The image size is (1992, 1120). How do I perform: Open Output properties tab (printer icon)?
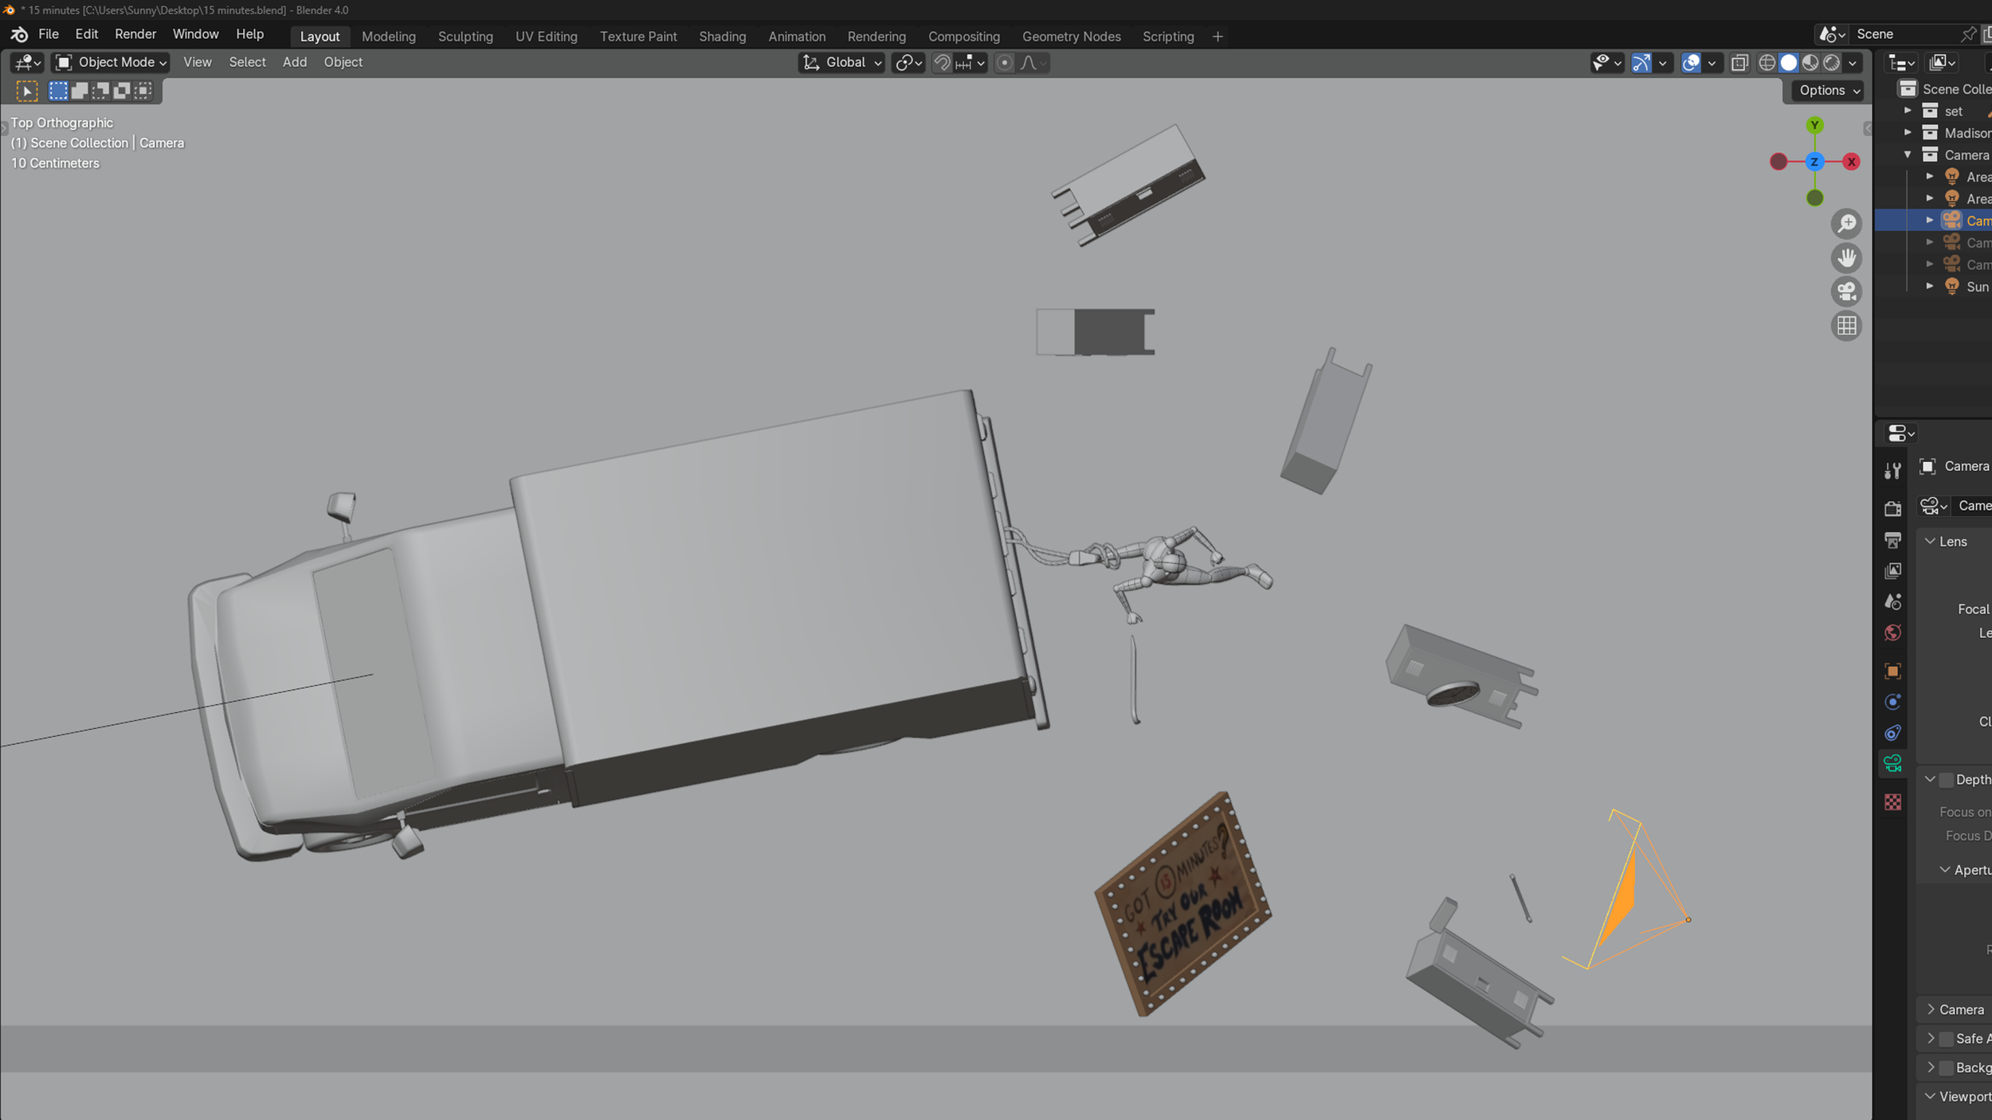(x=1893, y=539)
